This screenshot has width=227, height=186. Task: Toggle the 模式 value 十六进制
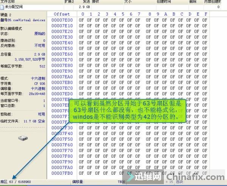pyautogui.click(x=38, y=78)
